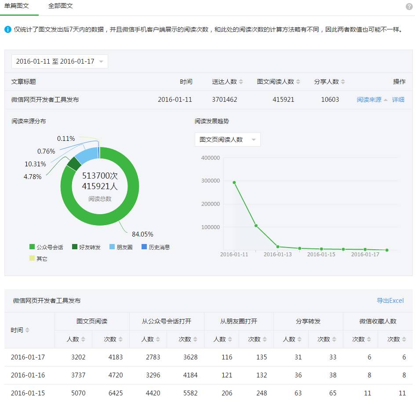Click the 微信收藏人数 column group header

(378, 321)
